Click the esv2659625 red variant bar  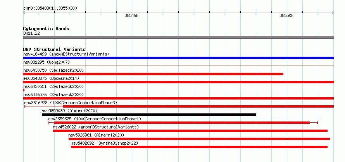(x=183, y=123)
